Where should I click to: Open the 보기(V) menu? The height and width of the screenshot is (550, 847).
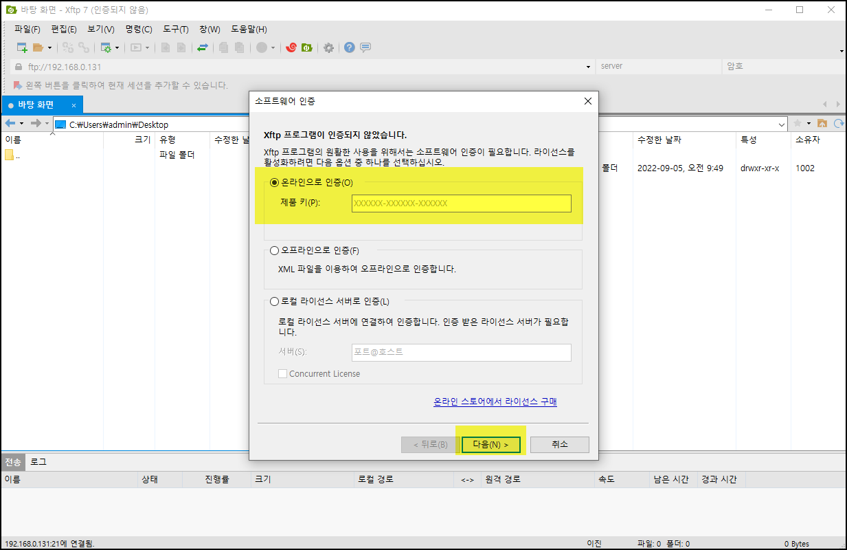click(101, 30)
